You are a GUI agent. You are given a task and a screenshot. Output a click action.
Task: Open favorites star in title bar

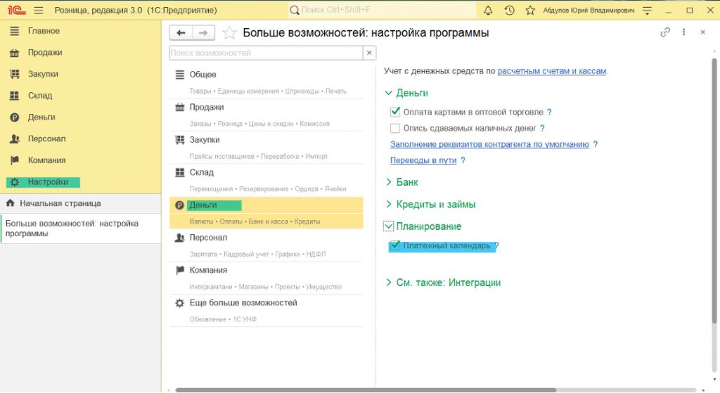530,10
